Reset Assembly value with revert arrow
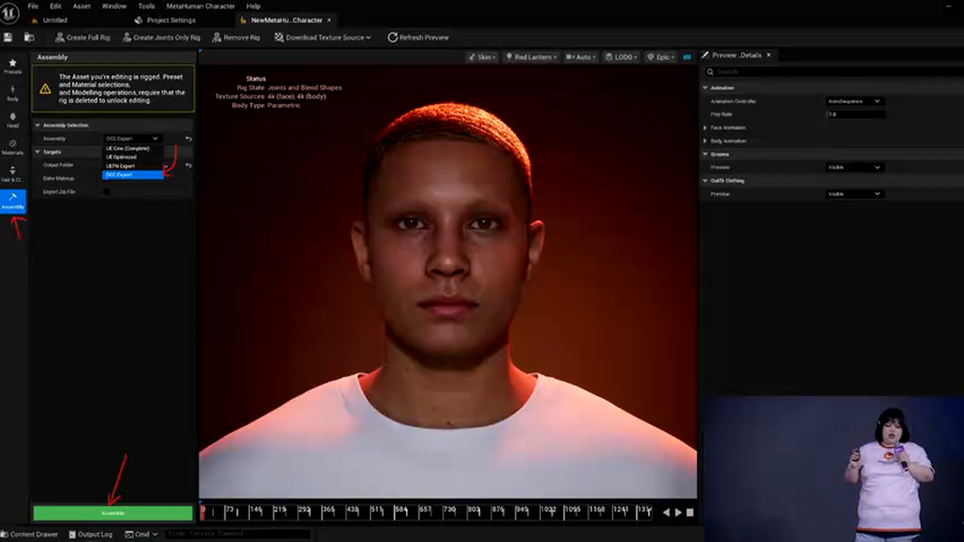The height and width of the screenshot is (542, 964). [188, 139]
